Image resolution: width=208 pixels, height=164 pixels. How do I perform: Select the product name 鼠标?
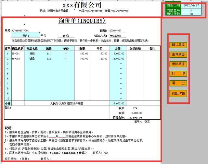tap(32, 53)
